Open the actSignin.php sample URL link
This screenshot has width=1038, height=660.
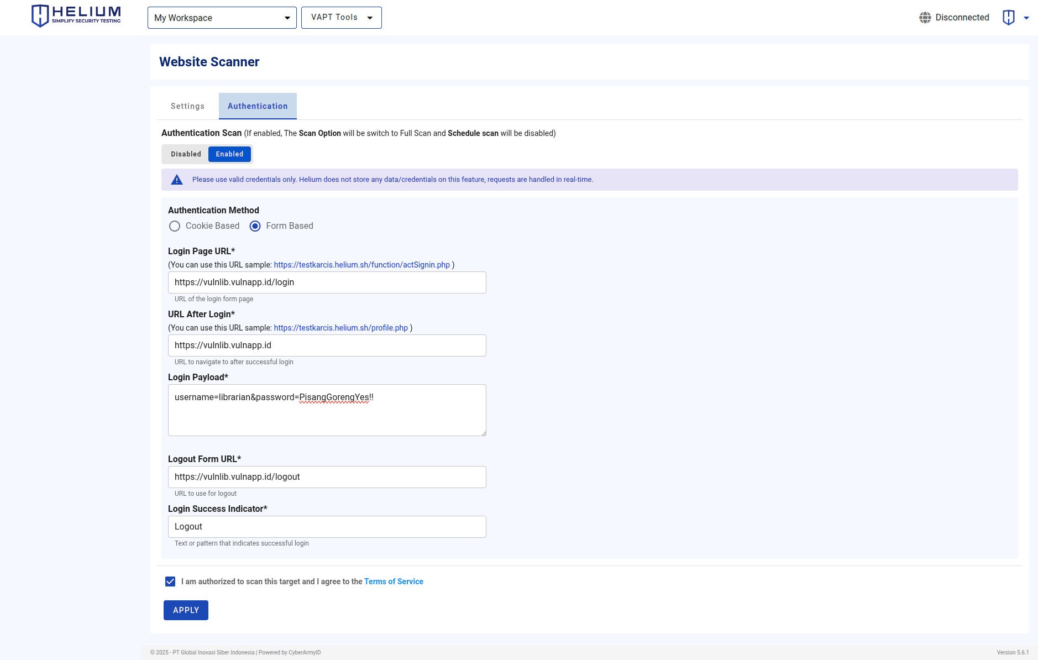[361, 265]
